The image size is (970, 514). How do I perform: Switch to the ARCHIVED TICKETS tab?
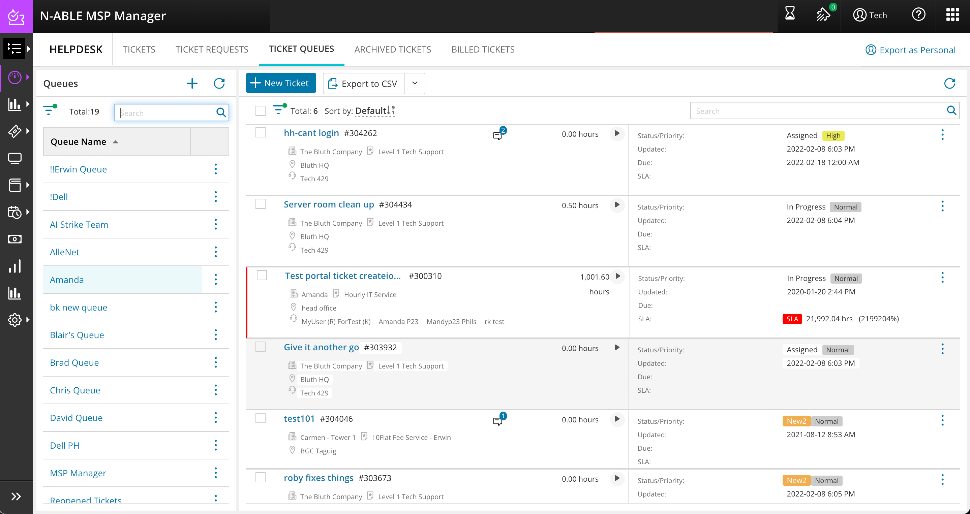click(x=392, y=49)
